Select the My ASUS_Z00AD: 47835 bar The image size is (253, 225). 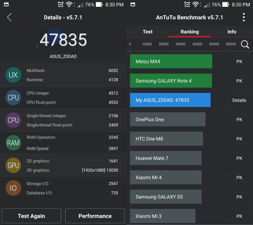170,100
